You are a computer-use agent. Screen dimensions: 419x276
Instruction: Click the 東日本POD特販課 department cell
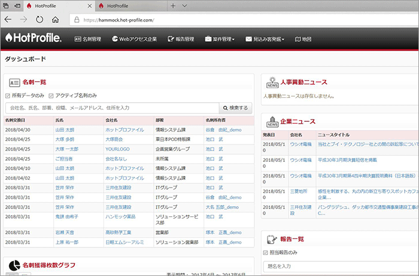click(173, 139)
